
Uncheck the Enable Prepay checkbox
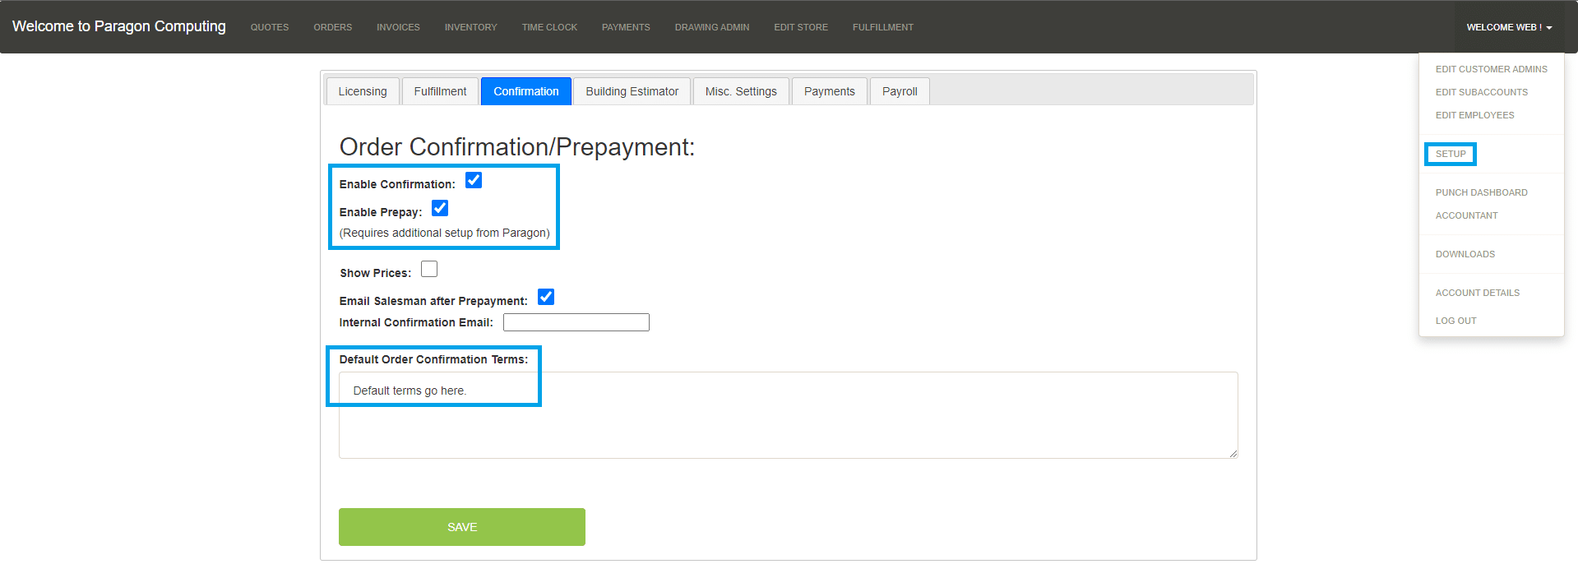440,209
